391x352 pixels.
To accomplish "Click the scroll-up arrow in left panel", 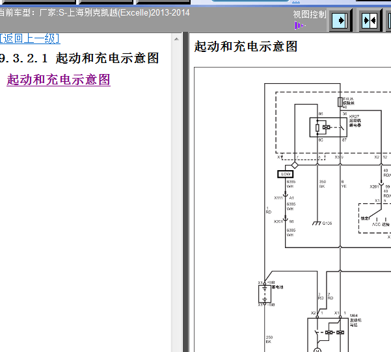I will click(176, 39).
